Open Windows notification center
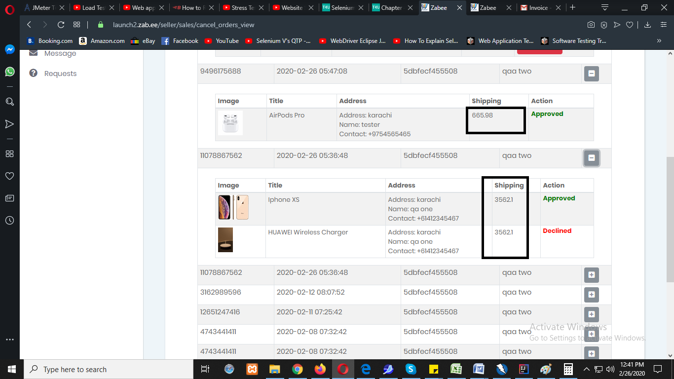Image resolution: width=674 pixels, height=379 pixels. coord(657,369)
